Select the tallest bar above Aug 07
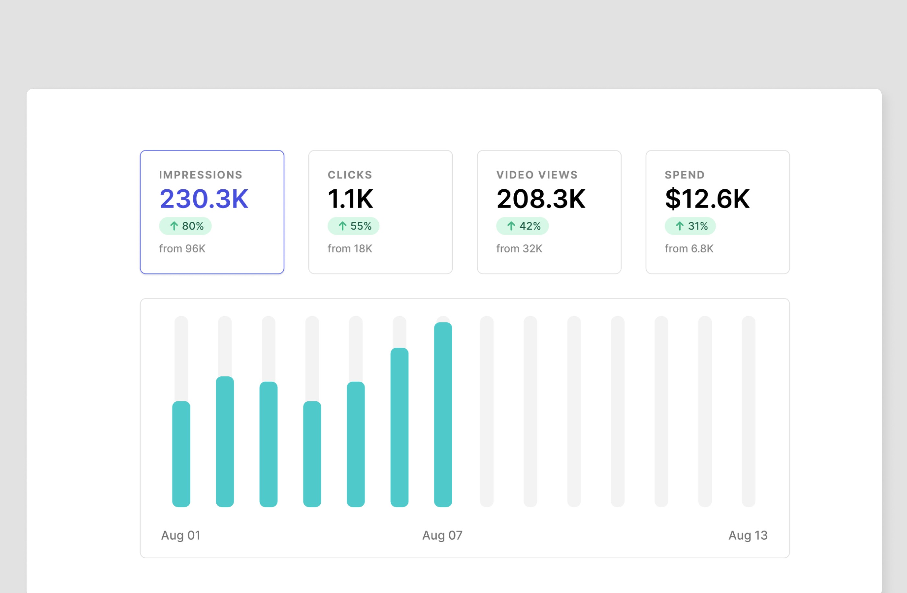The width and height of the screenshot is (907, 593). point(443,408)
